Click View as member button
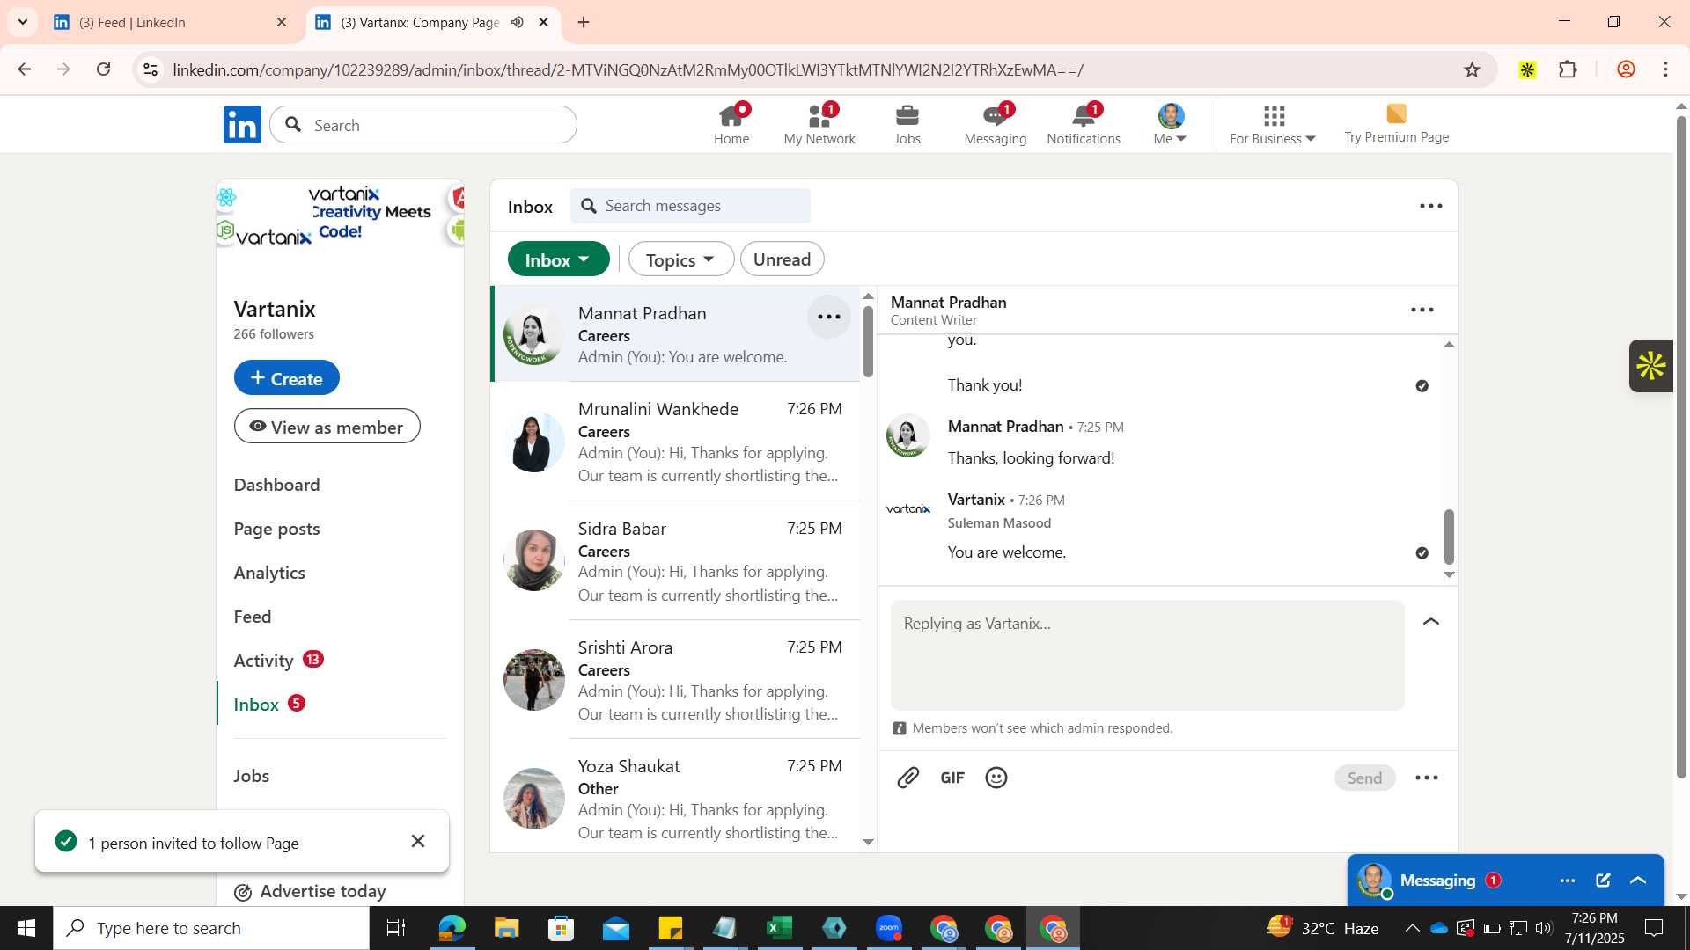This screenshot has width=1690, height=950. (327, 427)
